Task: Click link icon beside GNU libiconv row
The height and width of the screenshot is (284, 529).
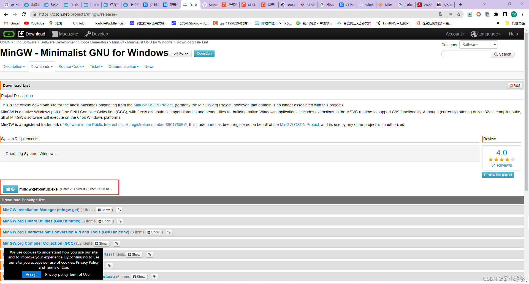Action: [x=169, y=232]
